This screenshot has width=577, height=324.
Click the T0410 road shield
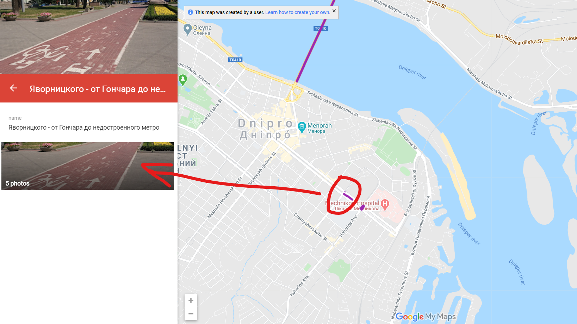click(235, 60)
